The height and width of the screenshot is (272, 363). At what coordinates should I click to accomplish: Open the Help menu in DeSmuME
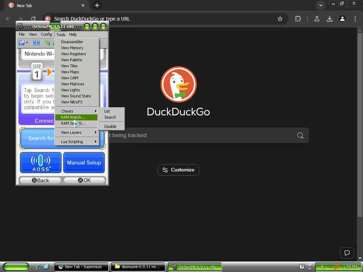[x=73, y=34]
